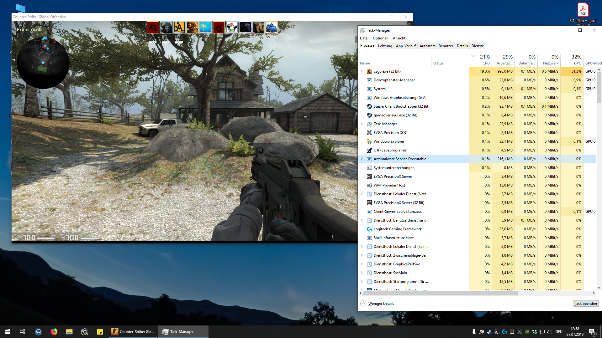602x338 pixels.
Task: Expand the Diensthost: SysMain entry
Action: [362, 273]
